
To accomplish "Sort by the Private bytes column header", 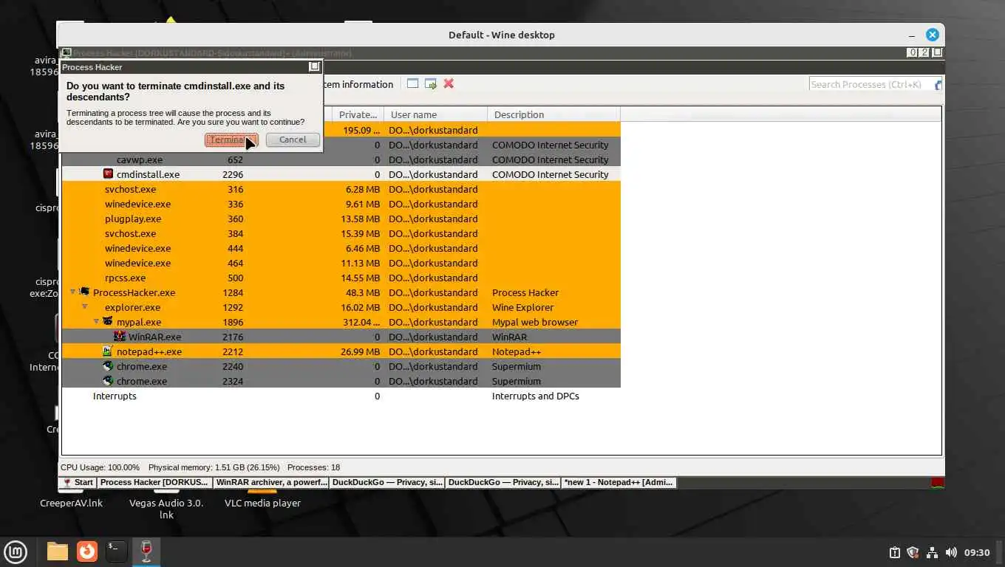I will [x=358, y=114].
